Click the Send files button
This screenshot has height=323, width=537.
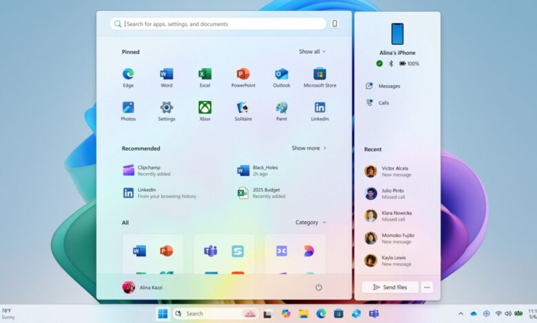(x=390, y=287)
